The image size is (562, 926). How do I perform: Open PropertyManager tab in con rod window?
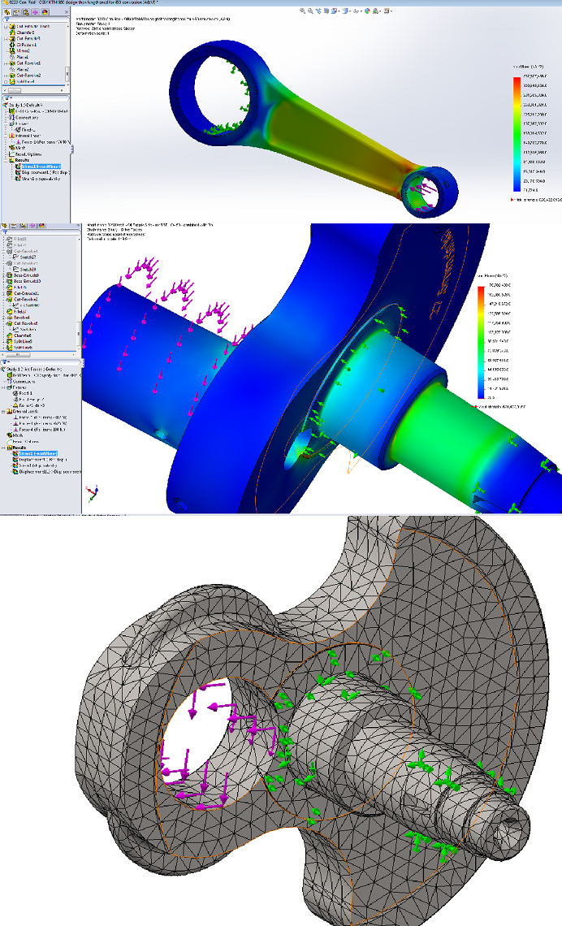(16, 12)
